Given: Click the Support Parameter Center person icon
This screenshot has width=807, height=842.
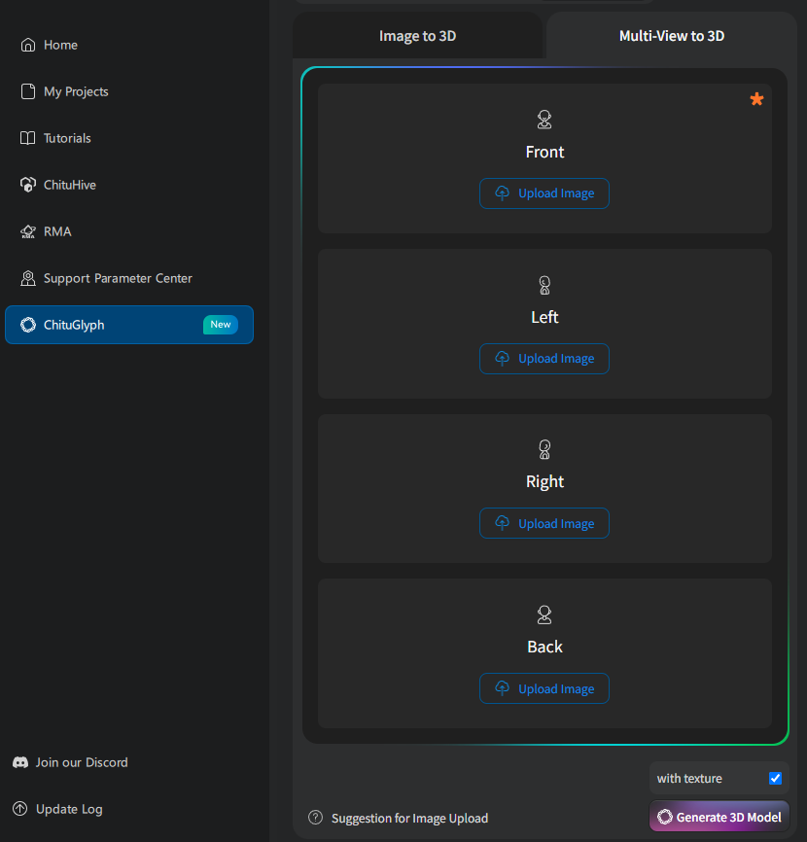Looking at the screenshot, I should [x=28, y=278].
